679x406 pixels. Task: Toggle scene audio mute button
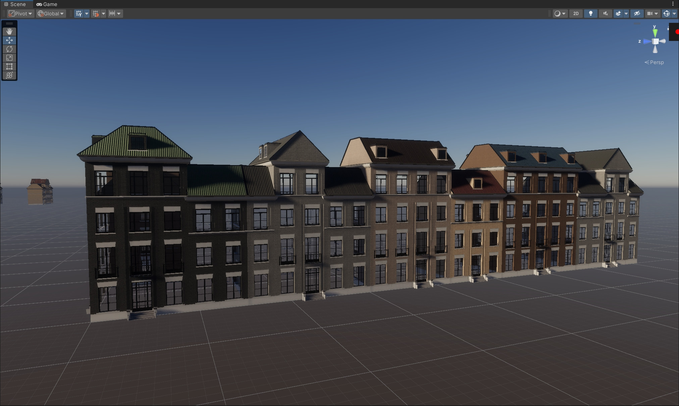(x=606, y=13)
